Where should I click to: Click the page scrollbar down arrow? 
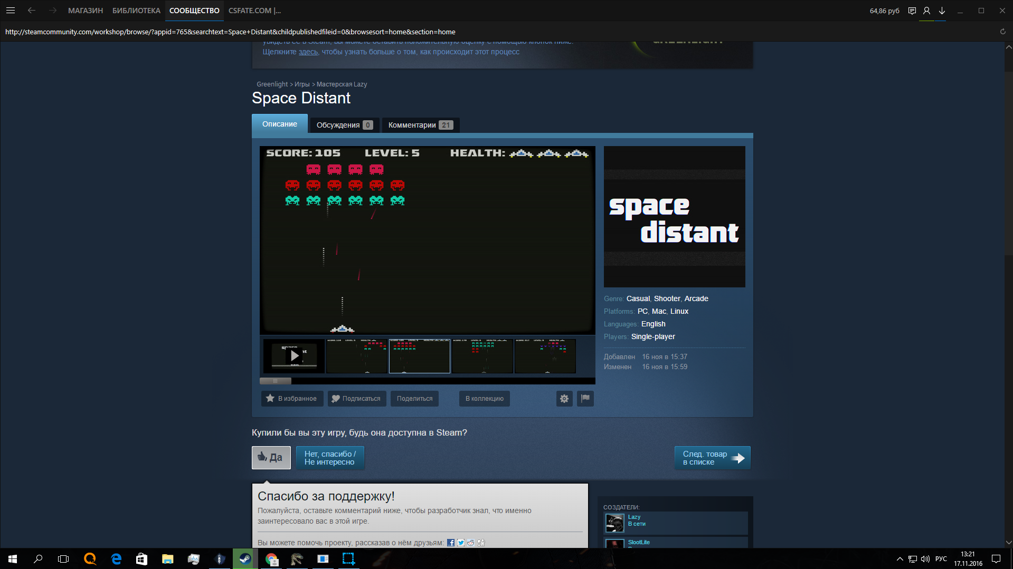[x=1009, y=543]
